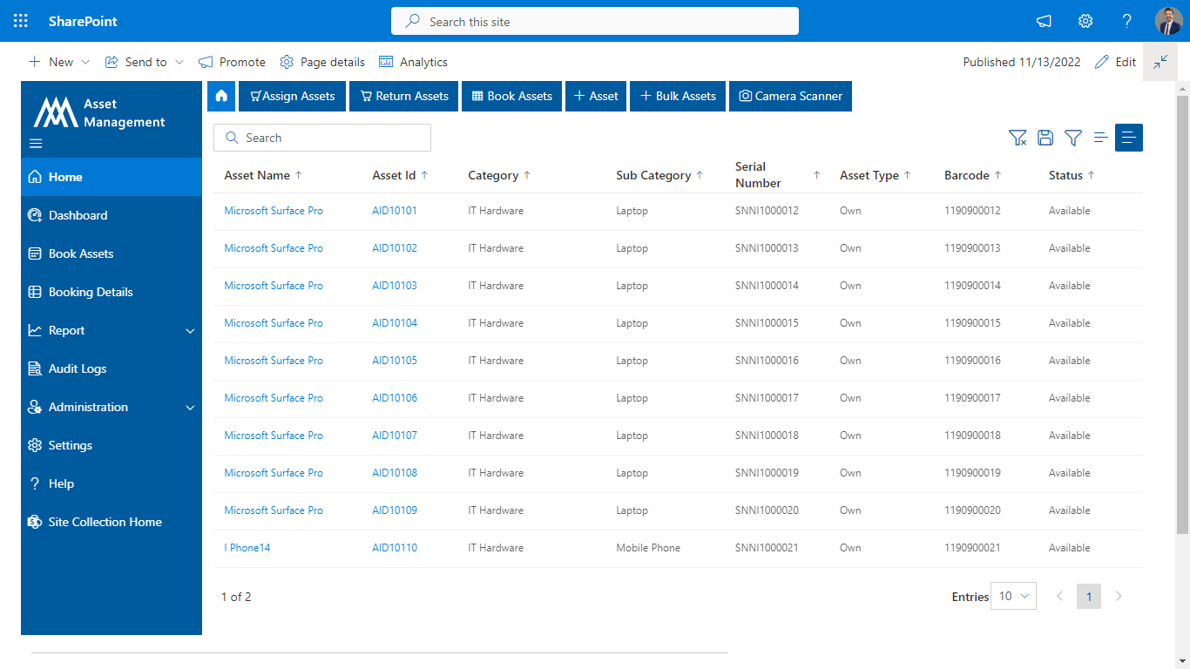Toggle the Analytics option in the command bar

pyautogui.click(x=413, y=62)
